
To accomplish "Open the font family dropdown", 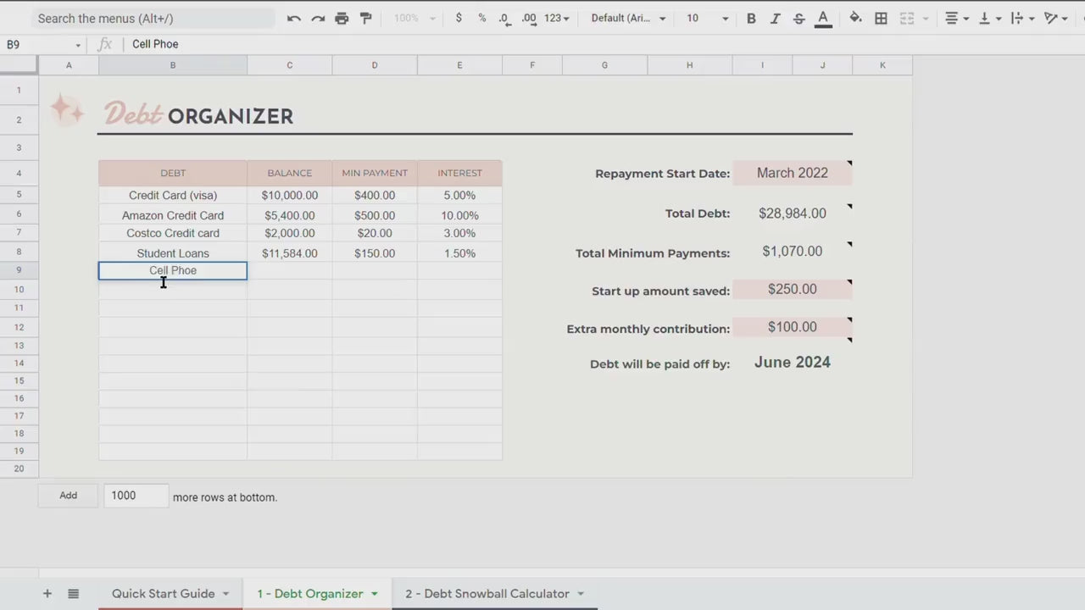I will 628,19.
